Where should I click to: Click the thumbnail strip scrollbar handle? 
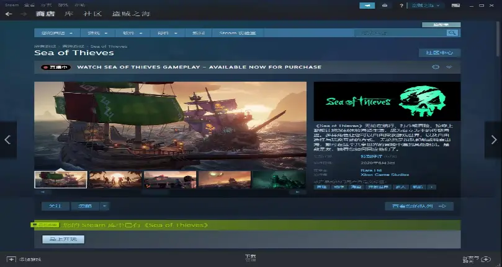click(x=155, y=192)
